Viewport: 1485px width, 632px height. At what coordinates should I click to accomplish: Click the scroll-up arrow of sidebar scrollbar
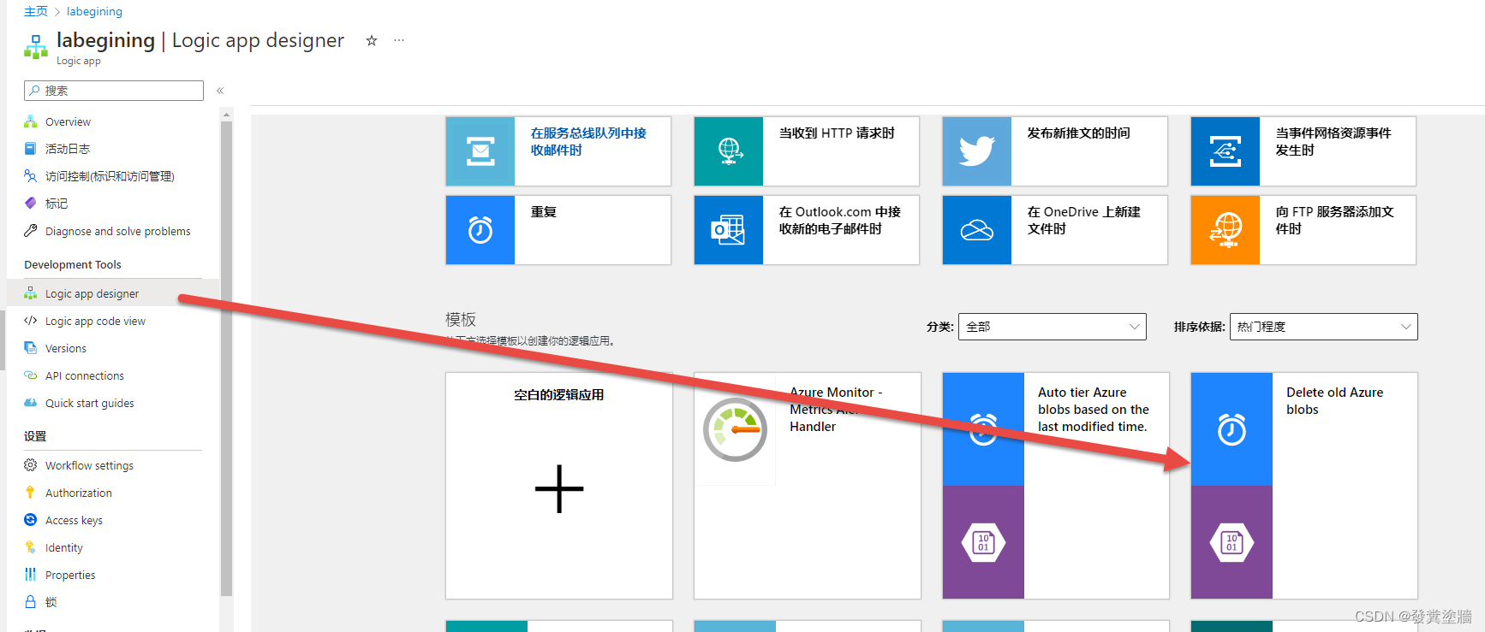[x=226, y=115]
